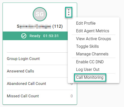This screenshot has width=124, height=107.
Task: Click the Ready status label text
Action: [35, 36]
